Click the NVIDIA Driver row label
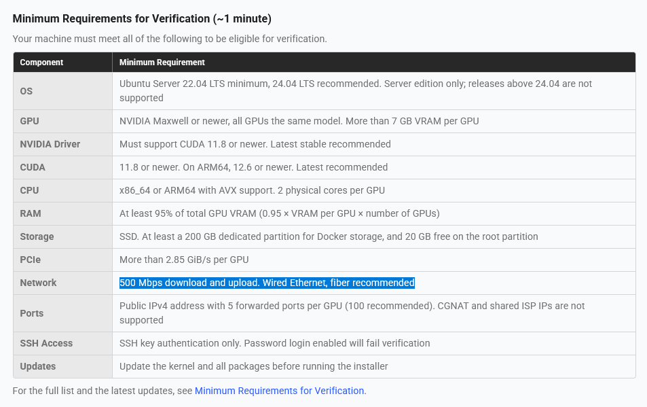The height and width of the screenshot is (407, 647). (50, 145)
